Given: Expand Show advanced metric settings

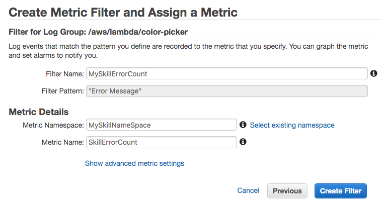Looking at the screenshot, I should click(x=134, y=163).
